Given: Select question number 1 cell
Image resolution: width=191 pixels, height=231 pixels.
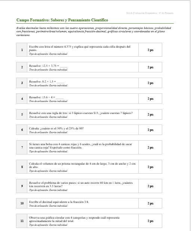Looking at the screenshot, I should [22, 50].
